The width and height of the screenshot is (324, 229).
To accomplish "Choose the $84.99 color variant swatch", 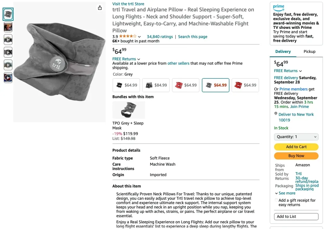I will point(156,85).
